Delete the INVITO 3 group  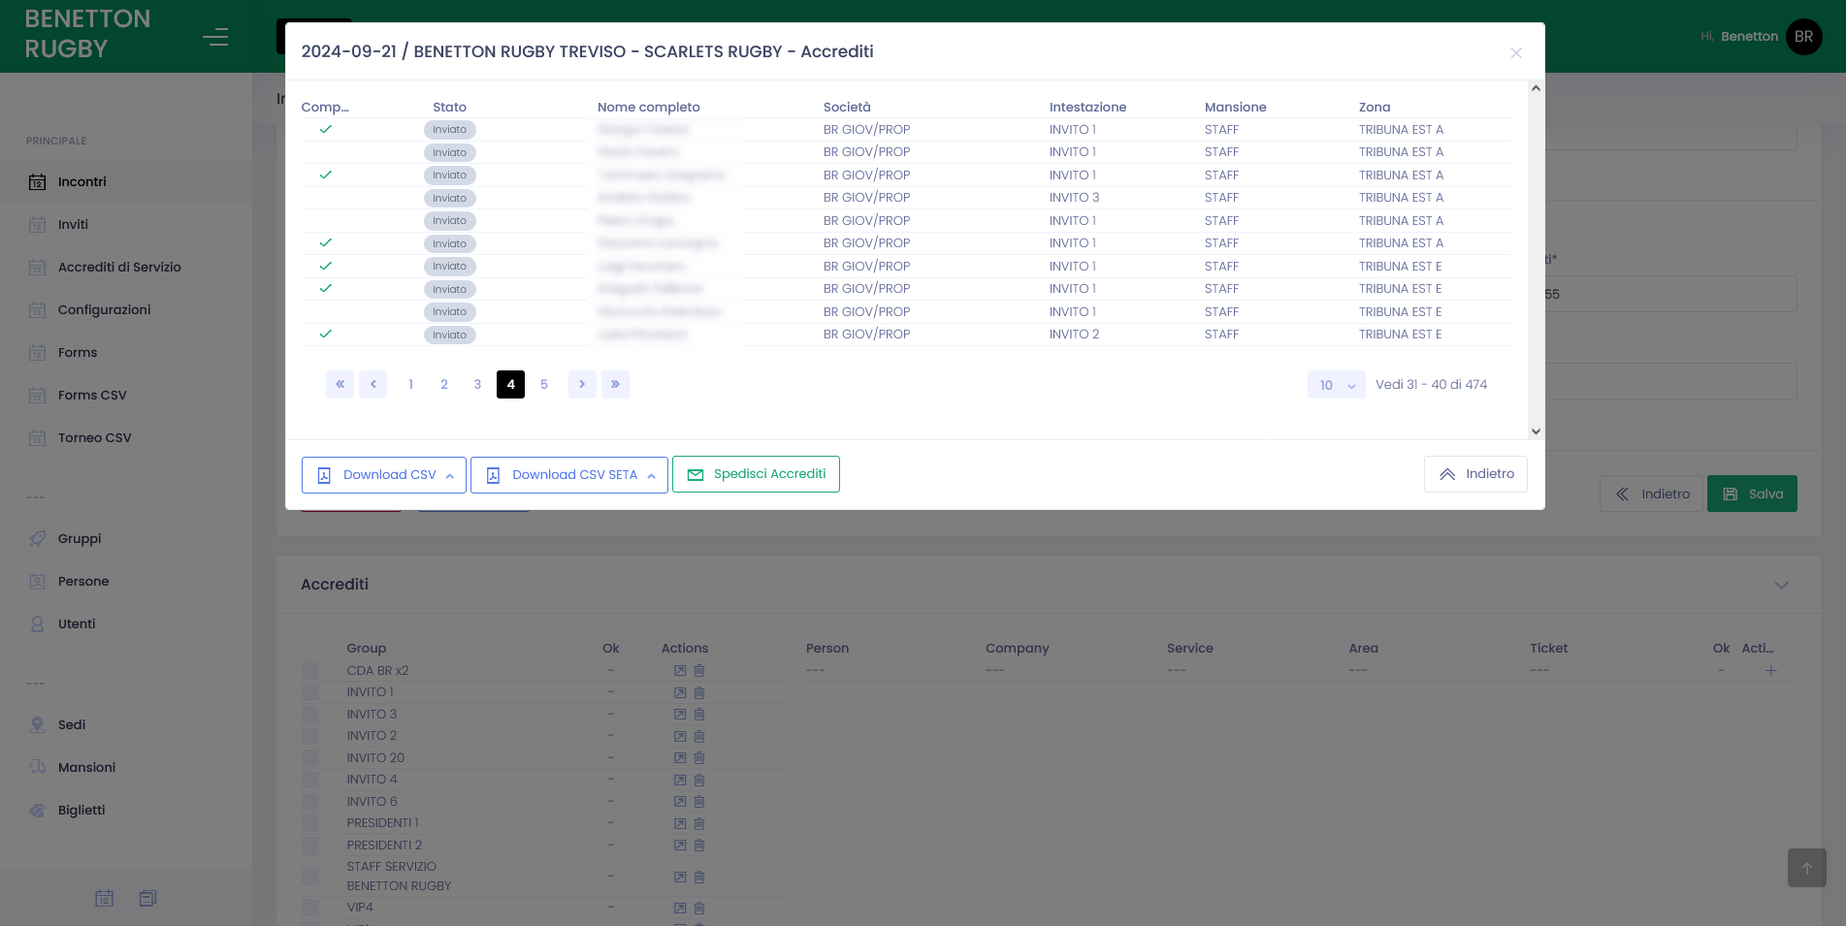pyautogui.click(x=699, y=715)
